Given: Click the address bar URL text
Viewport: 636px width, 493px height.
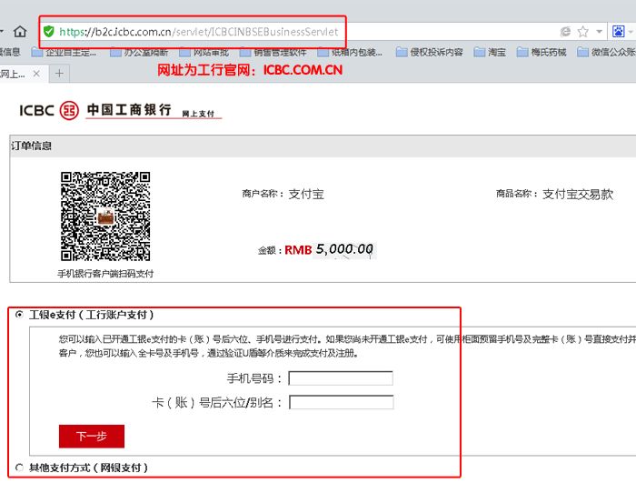Looking at the screenshot, I should (199, 32).
